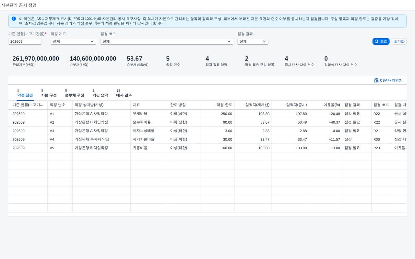
Task: Click the 140,600,000,000 순부채 value
Action: 93,59
